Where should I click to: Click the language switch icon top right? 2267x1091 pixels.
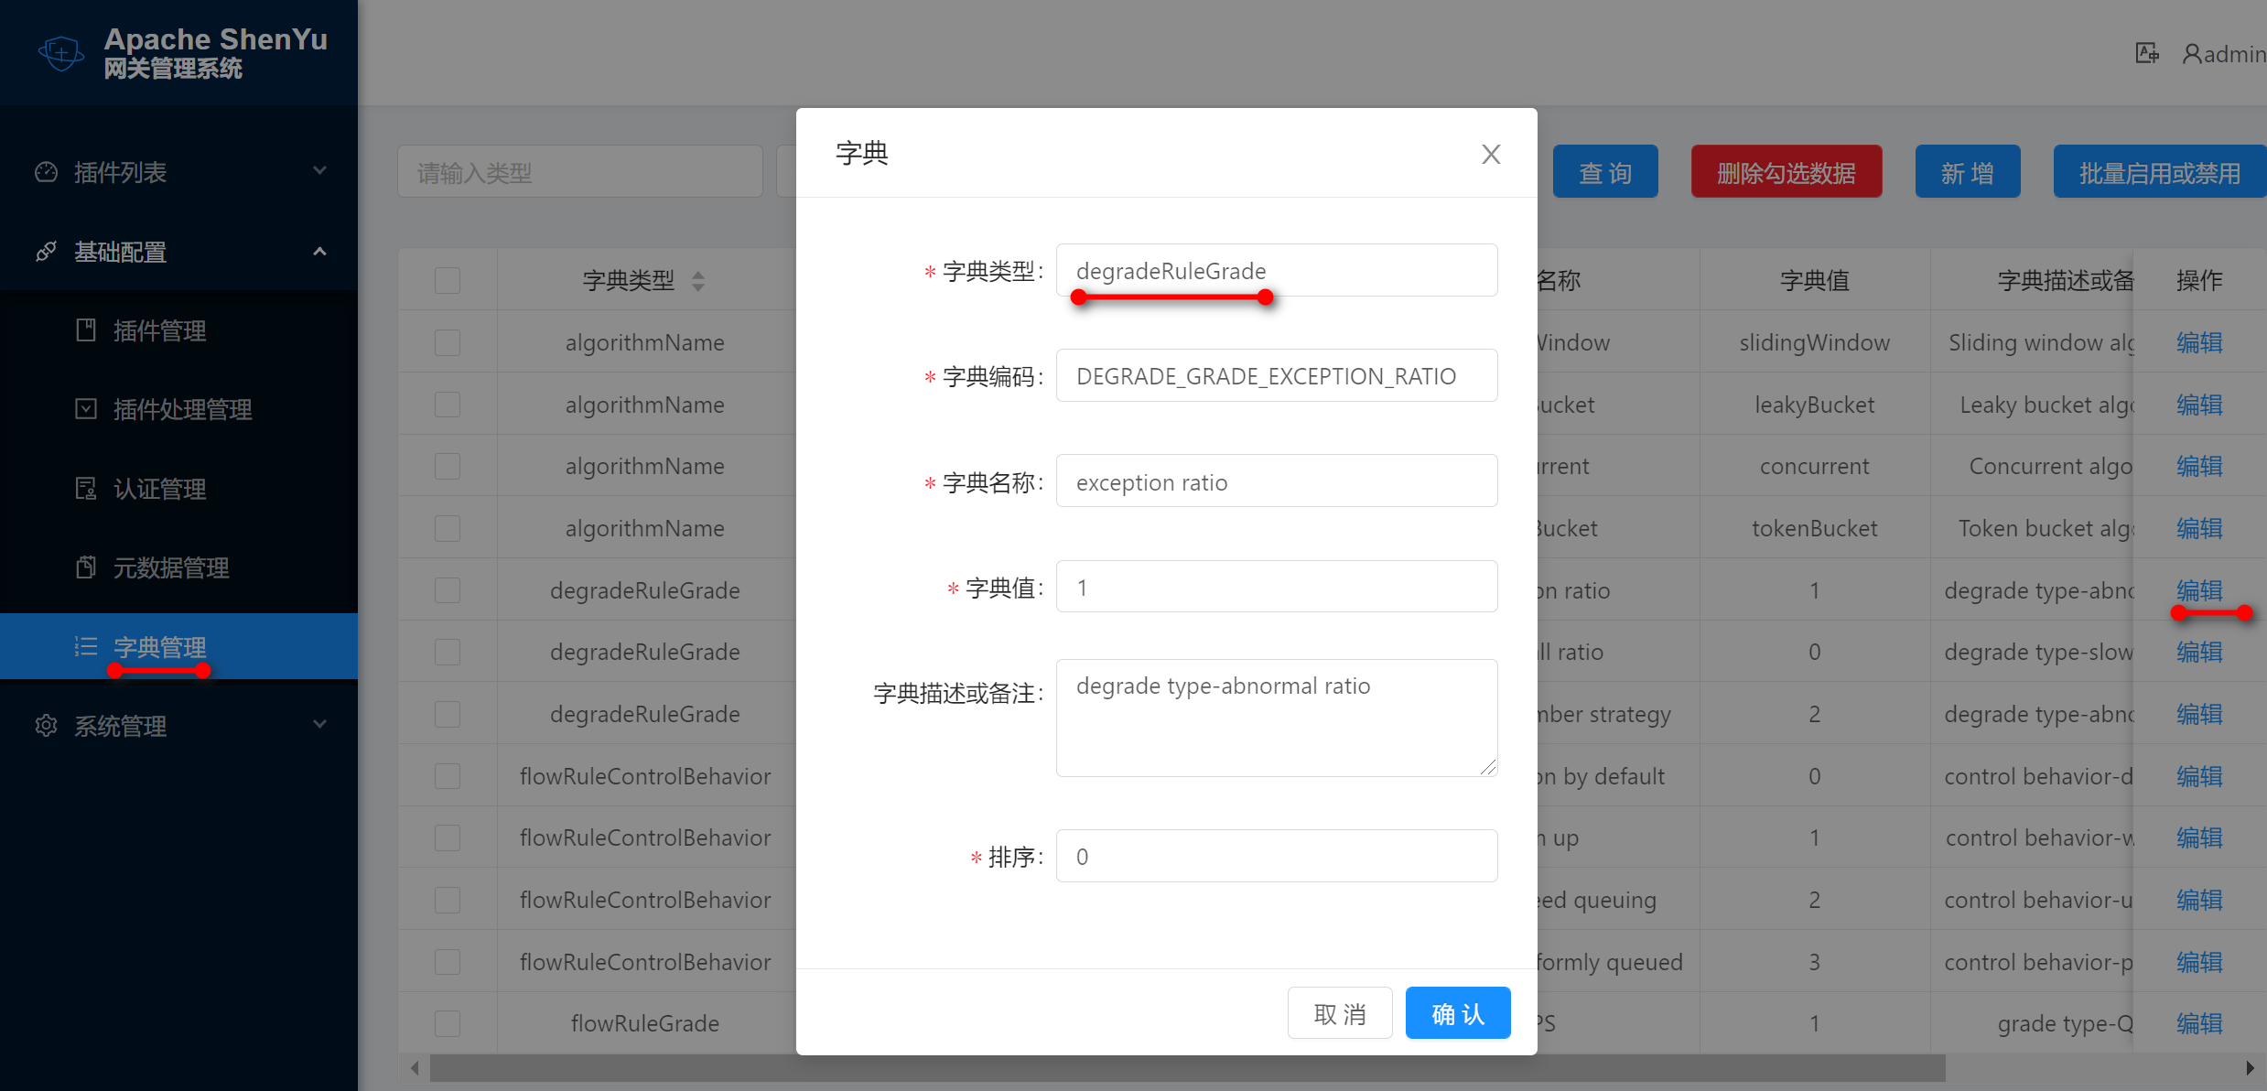pyautogui.click(x=2146, y=52)
